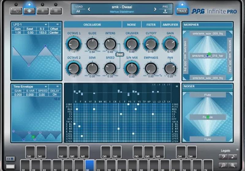Zoom out the keyboard with magnifier minus
This screenshot has width=245, height=171.
(x=223, y=165)
